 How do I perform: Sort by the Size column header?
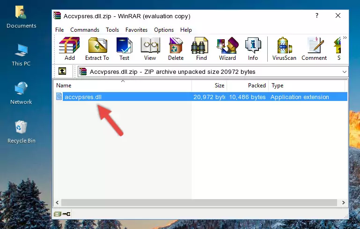[209, 86]
